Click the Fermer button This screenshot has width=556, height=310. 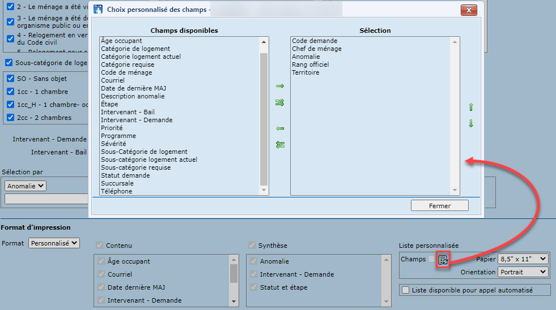[440, 205]
